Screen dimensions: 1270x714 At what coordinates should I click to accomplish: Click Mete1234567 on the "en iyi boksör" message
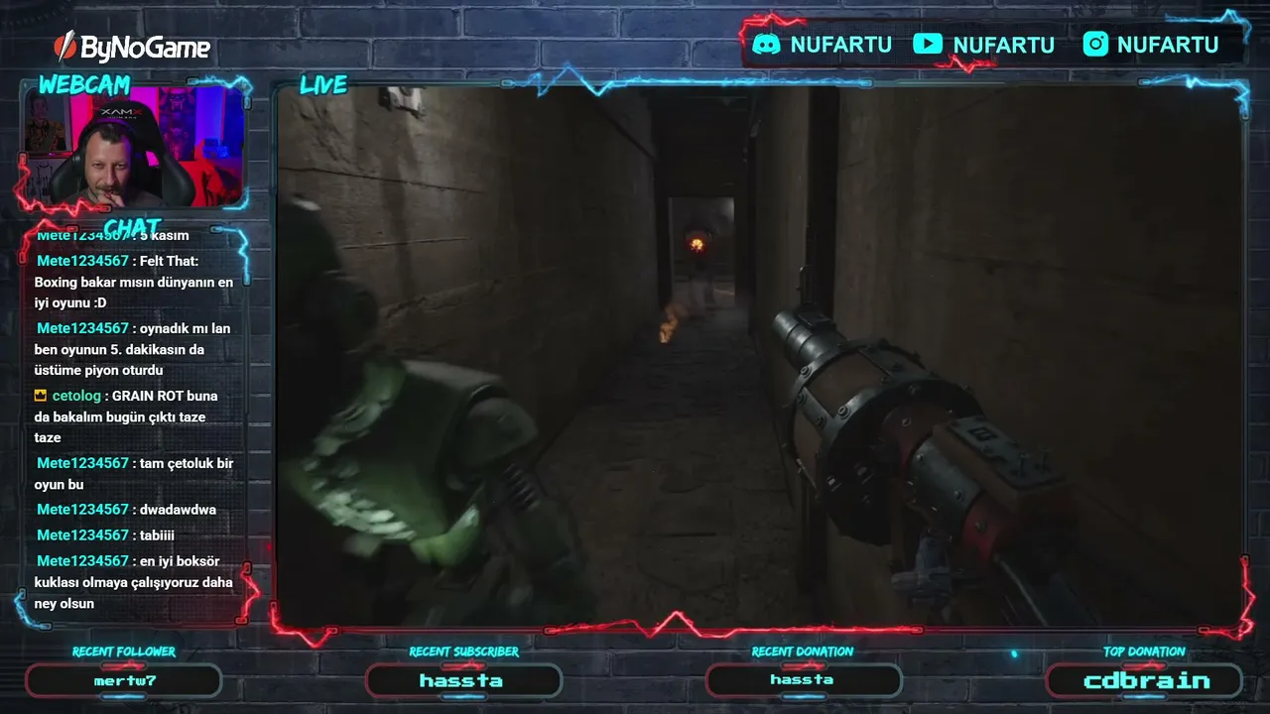(83, 561)
